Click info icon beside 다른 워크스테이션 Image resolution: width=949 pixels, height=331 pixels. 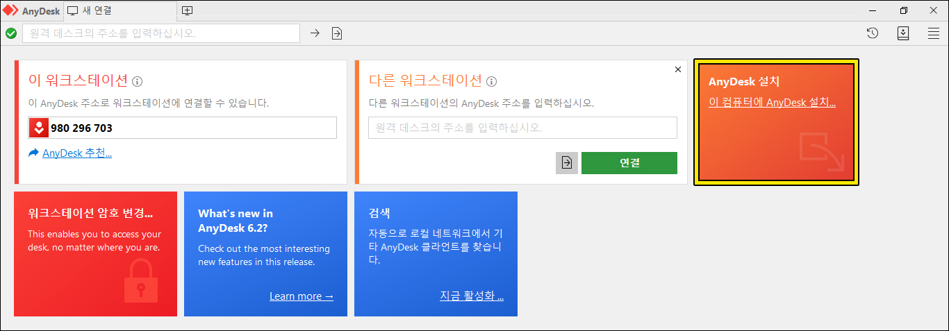tap(492, 81)
